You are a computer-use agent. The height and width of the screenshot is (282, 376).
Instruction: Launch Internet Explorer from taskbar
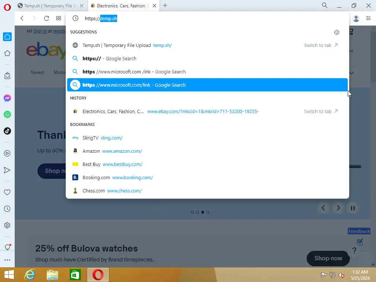[x=30, y=275]
